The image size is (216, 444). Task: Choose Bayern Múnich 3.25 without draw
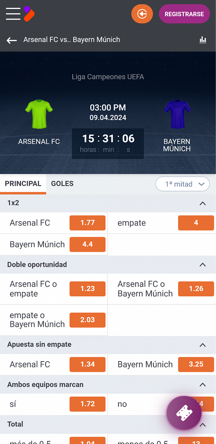(x=196, y=364)
